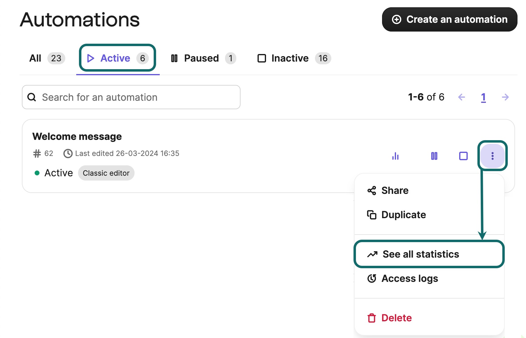Image resolution: width=526 pixels, height=338 pixels.
Task: Switch to the Inactive tab
Action: click(x=294, y=58)
